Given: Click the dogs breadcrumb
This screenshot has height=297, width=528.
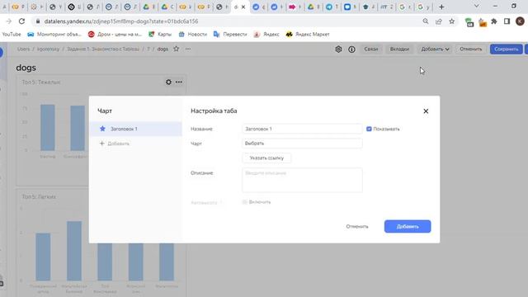Looking at the screenshot, I should pos(163,49).
